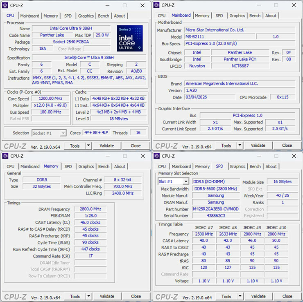This screenshot has width=303, height=302.
Task: Go to the Mainboard tab in the SPD window
Action: (x=181, y=166)
